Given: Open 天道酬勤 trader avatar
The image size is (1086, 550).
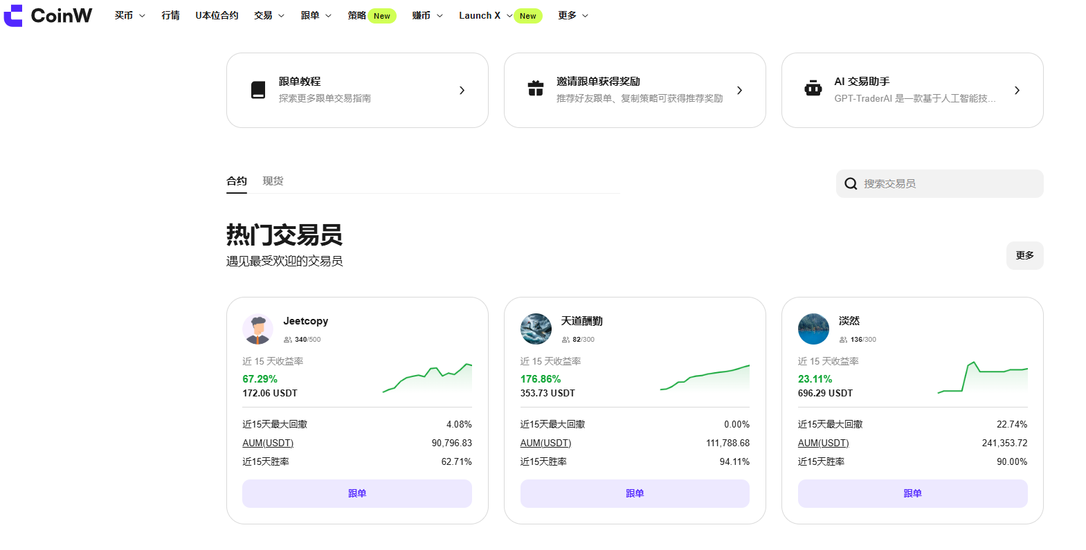Looking at the screenshot, I should tap(536, 329).
